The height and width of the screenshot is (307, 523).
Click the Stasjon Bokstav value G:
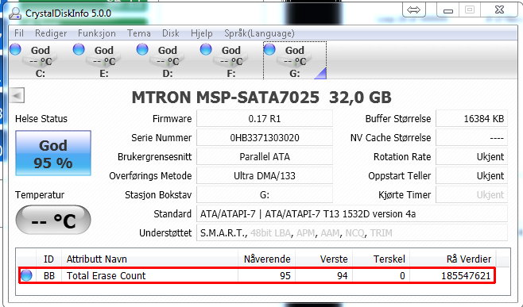pyautogui.click(x=265, y=194)
